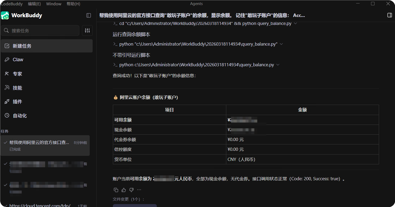Screen dimensions: 395x207
Task: Click inside the 搜索任务 search field
Action: pyautogui.click(x=40, y=30)
